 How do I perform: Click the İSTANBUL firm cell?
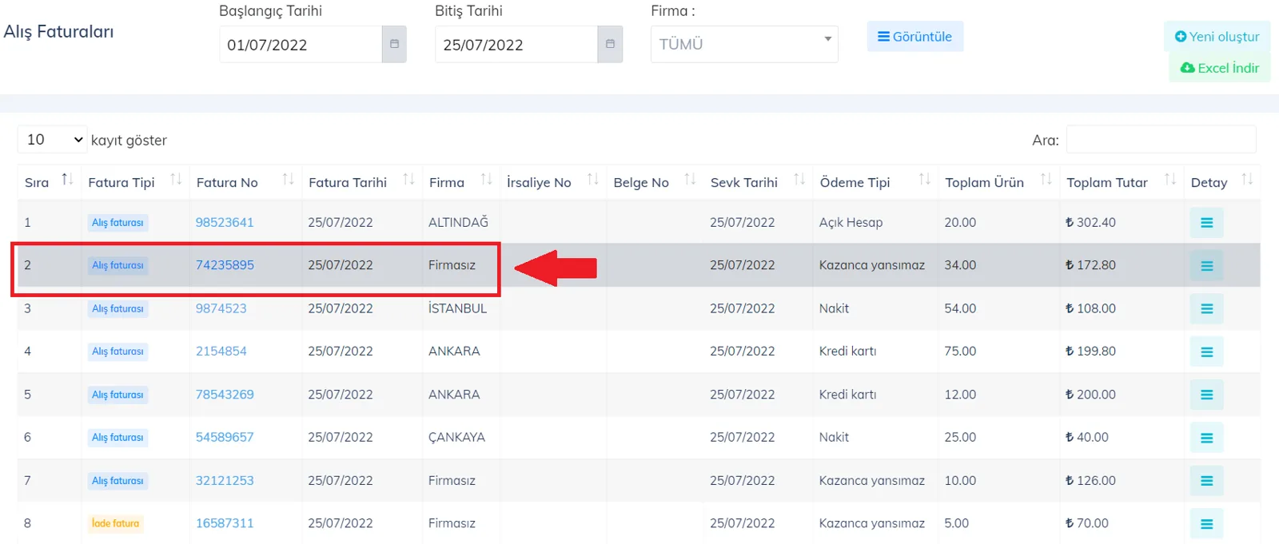(457, 308)
